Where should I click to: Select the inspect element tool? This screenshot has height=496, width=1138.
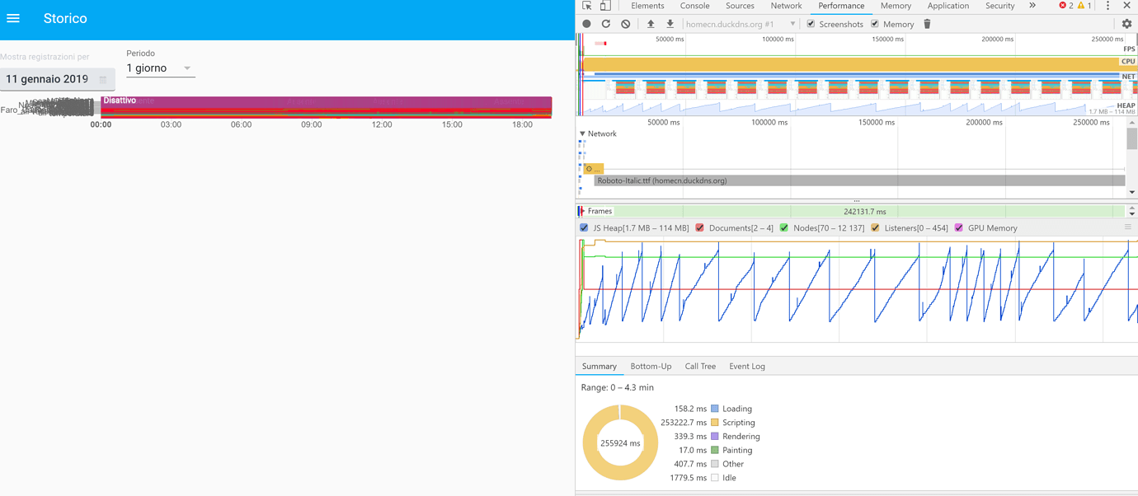click(x=585, y=6)
